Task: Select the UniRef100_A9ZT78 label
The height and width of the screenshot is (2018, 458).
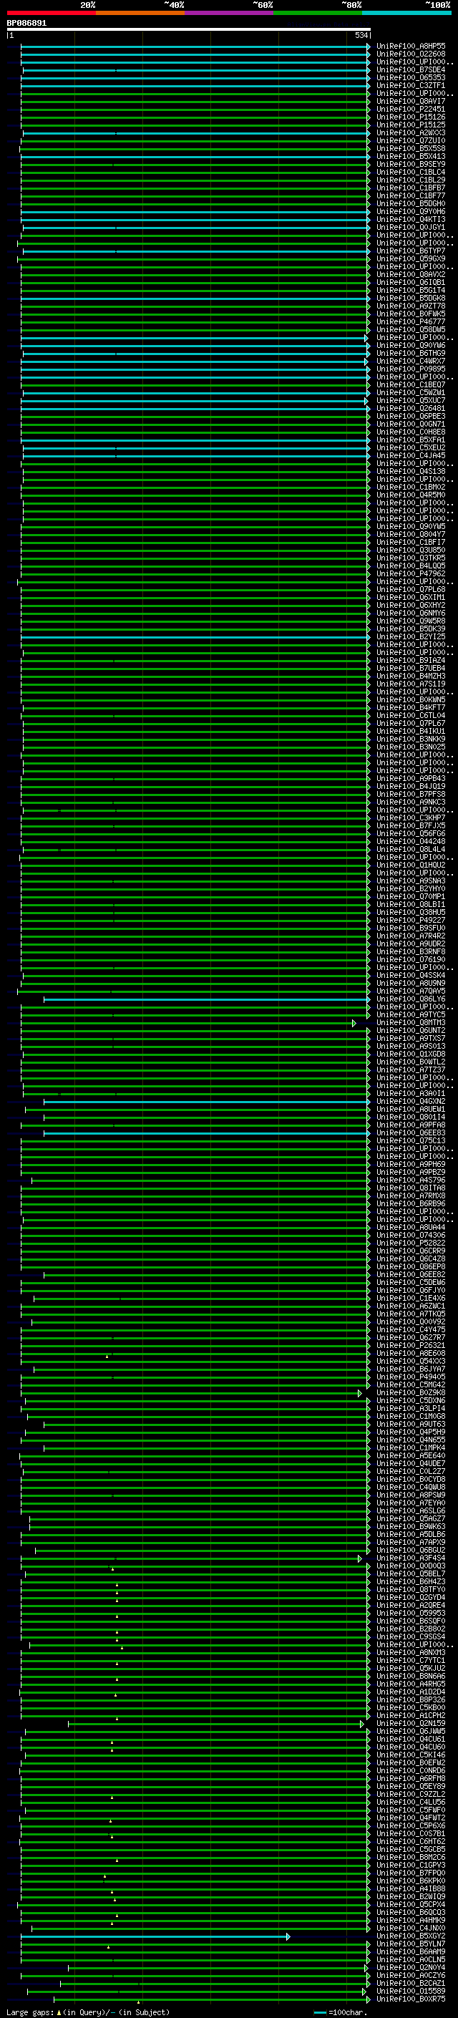Action: pos(411,306)
